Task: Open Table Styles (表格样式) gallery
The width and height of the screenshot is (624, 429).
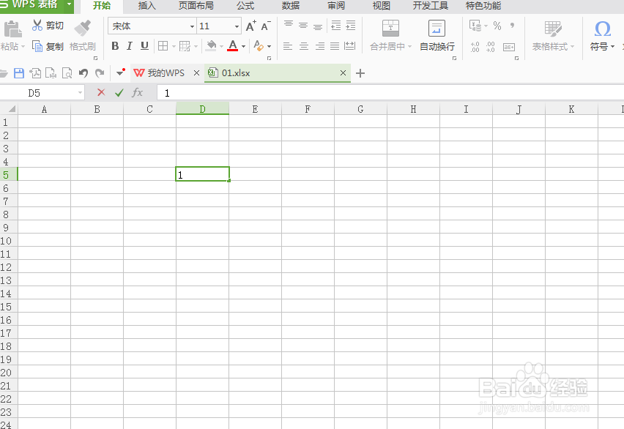Action: click(553, 35)
